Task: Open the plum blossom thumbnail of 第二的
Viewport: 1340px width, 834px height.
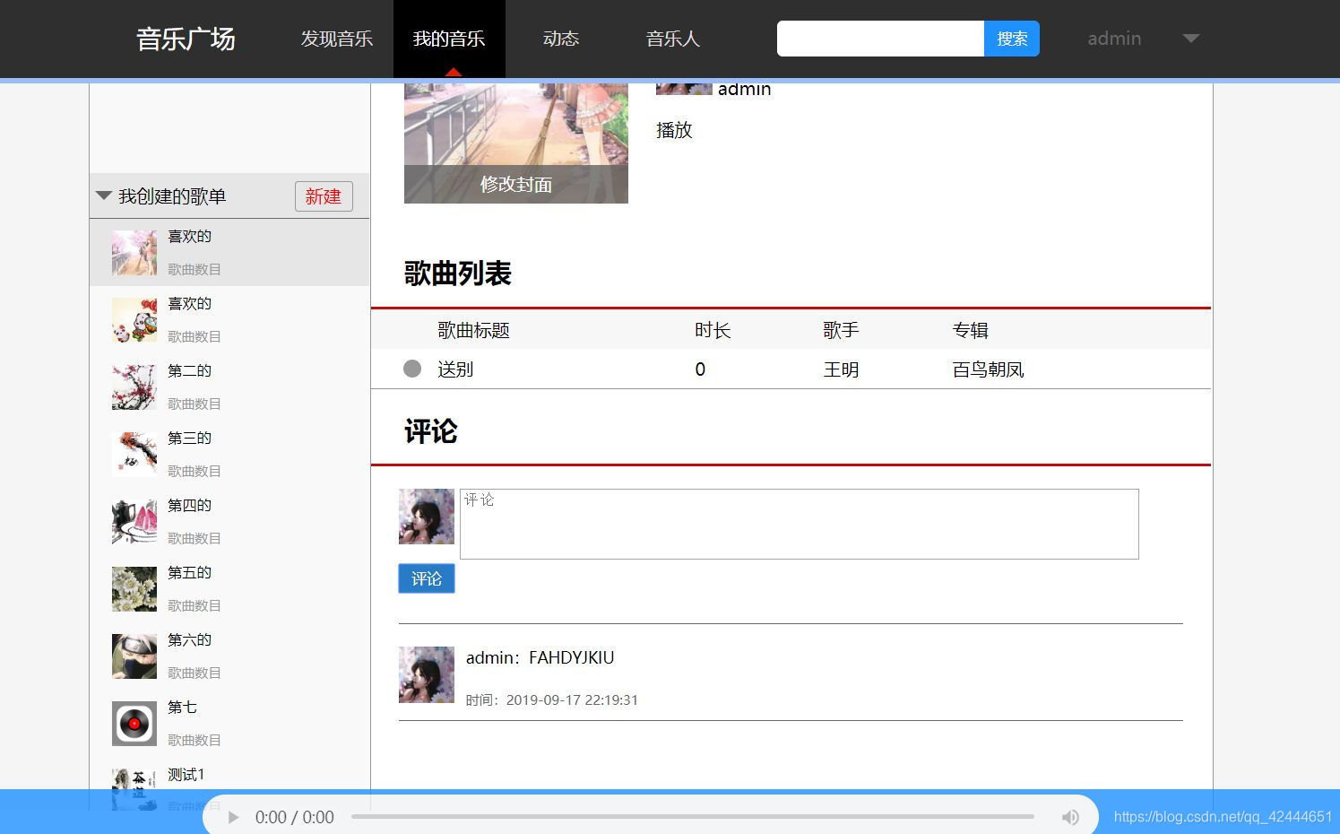Action: [134, 387]
